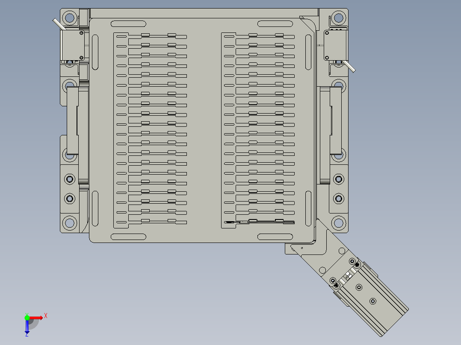Select the top-left corner mounting hole
This screenshot has height=345, width=461.
tap(70, 18)
